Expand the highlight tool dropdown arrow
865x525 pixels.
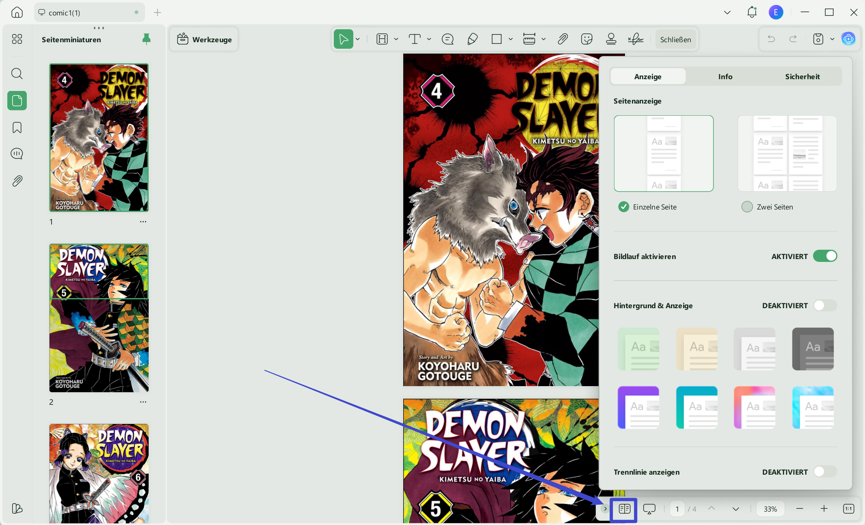(x=396, y=39)
